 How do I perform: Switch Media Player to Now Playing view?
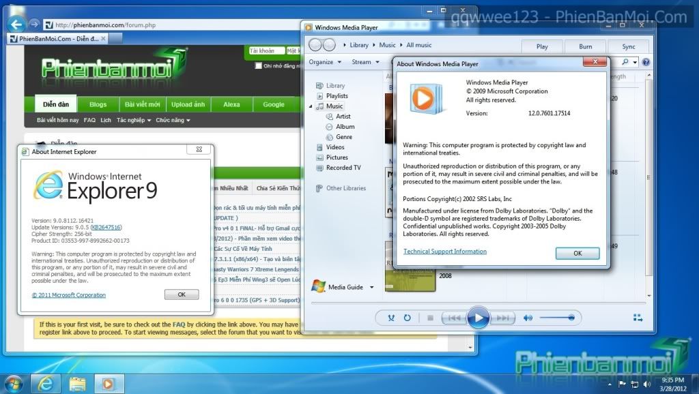tap(638, 318)
